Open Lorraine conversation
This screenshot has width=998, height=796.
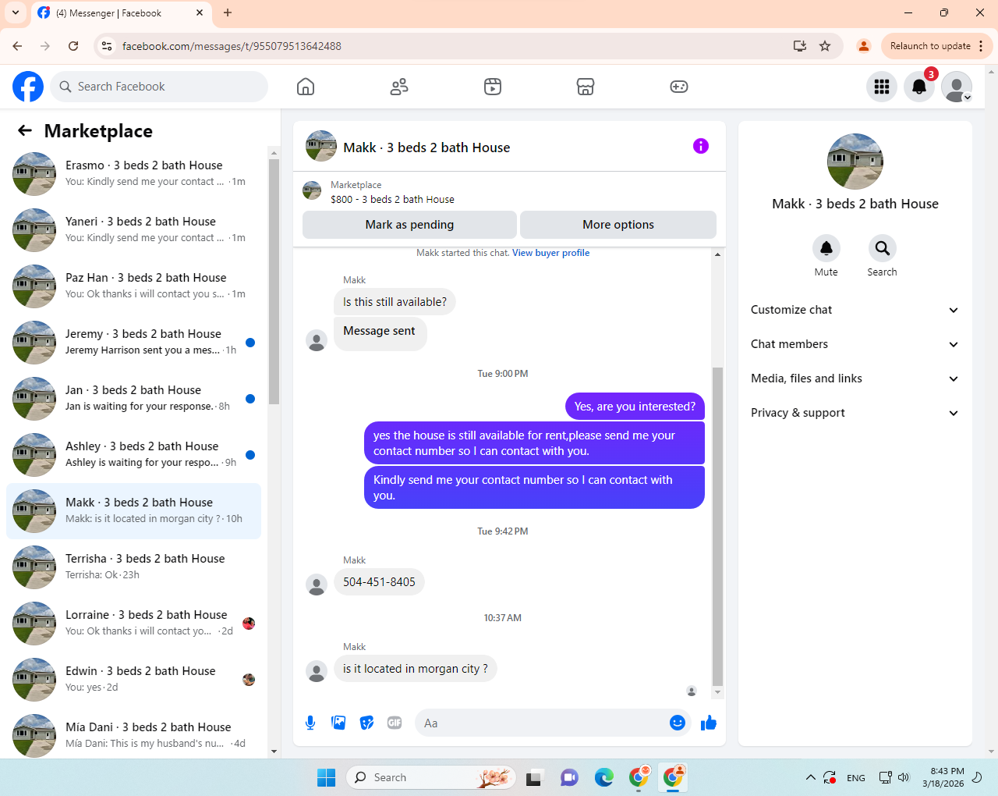pyautogui.click(x=134, y=624)
